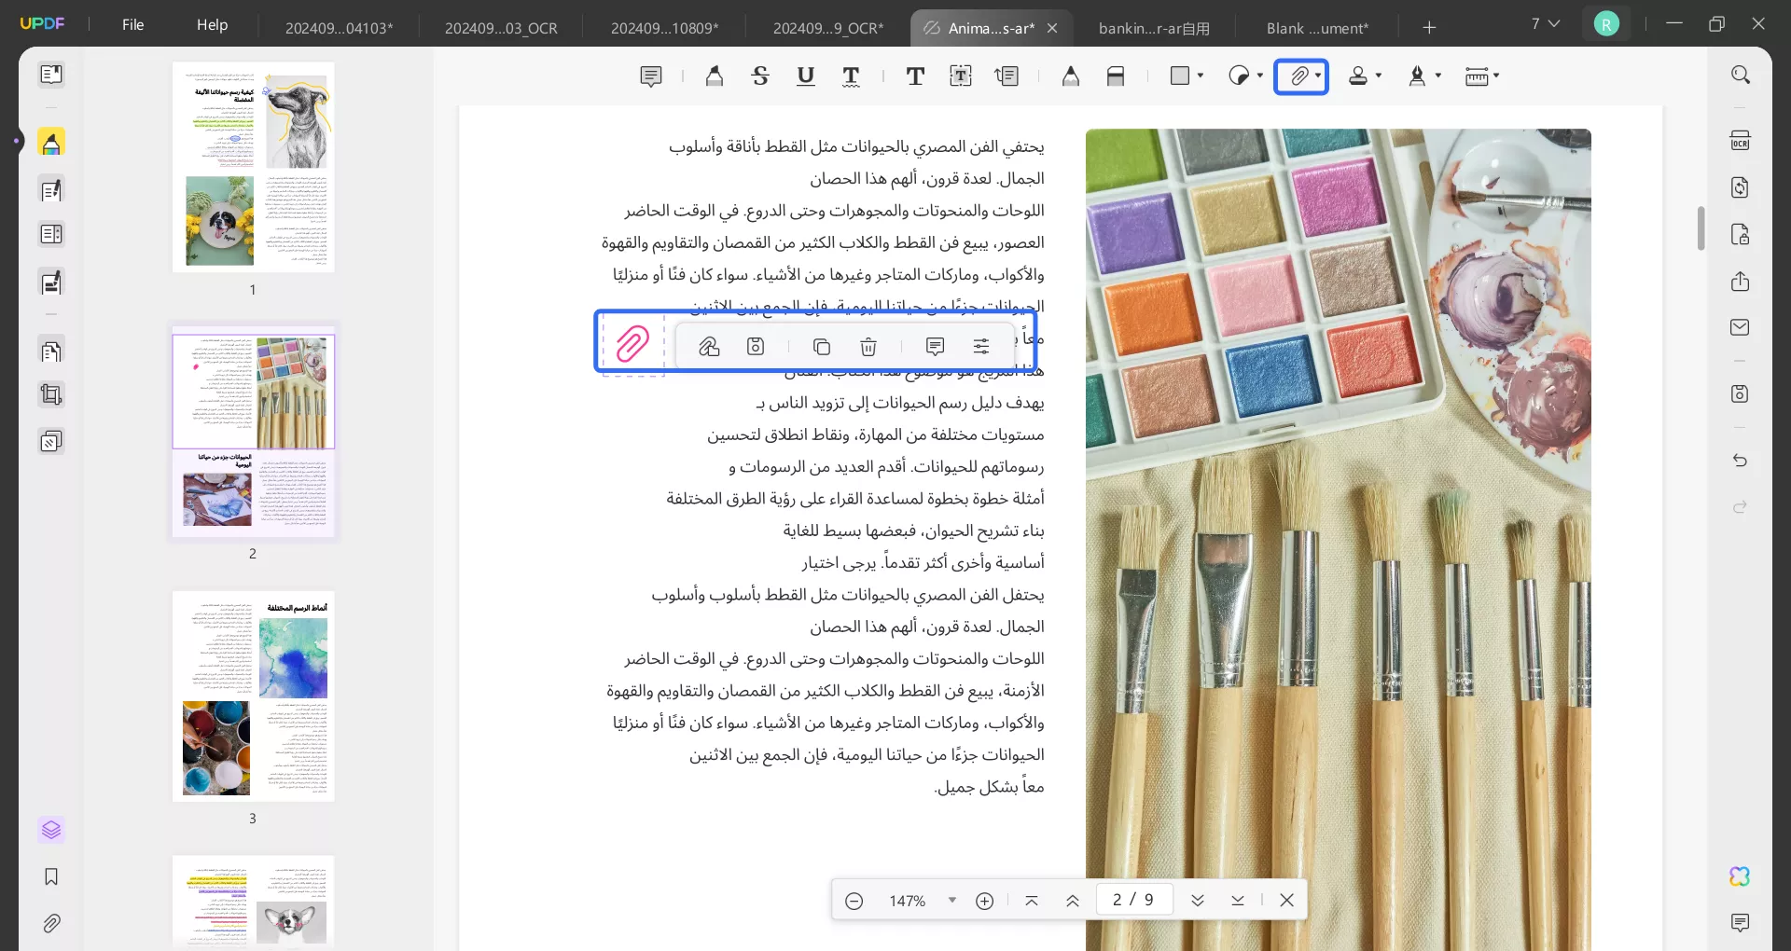
Task: Open the sticker dropdown arrow
Action: tap(1260, 76)
